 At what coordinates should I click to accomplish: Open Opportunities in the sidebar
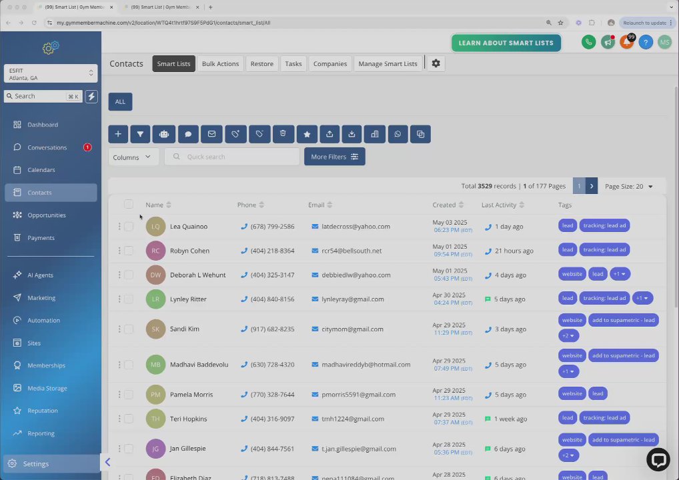tap(51, 215)
